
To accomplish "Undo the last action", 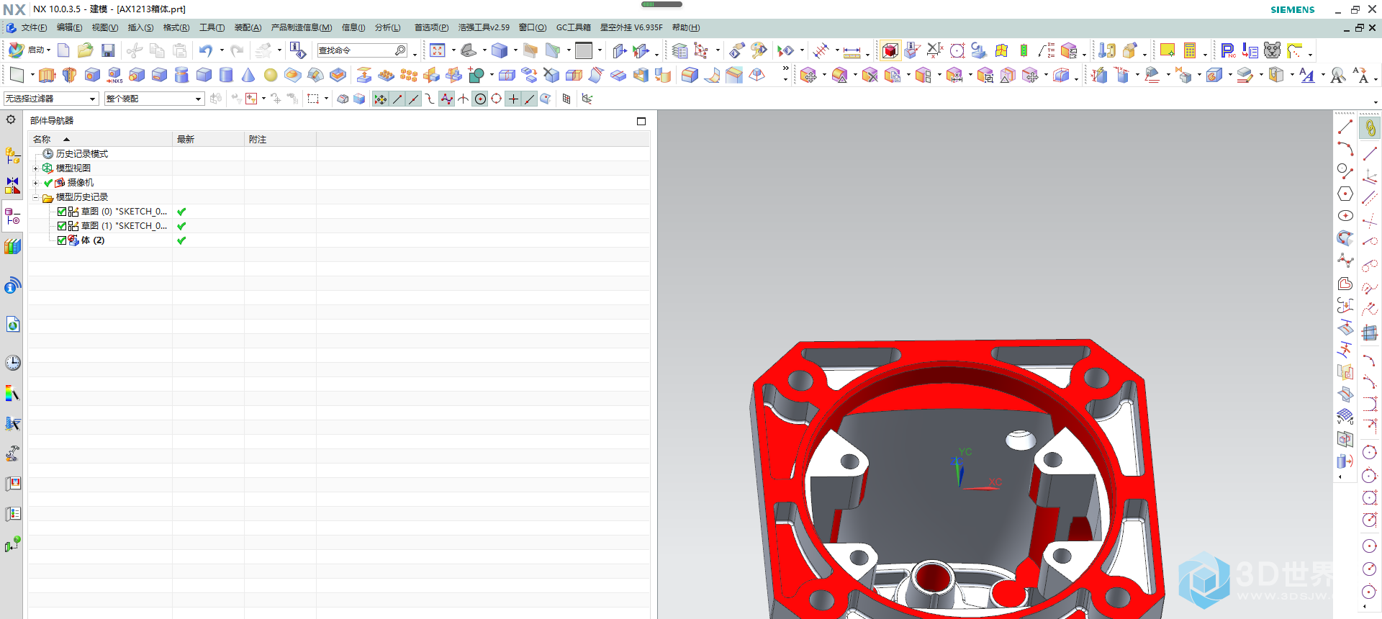I will [206, 50].
